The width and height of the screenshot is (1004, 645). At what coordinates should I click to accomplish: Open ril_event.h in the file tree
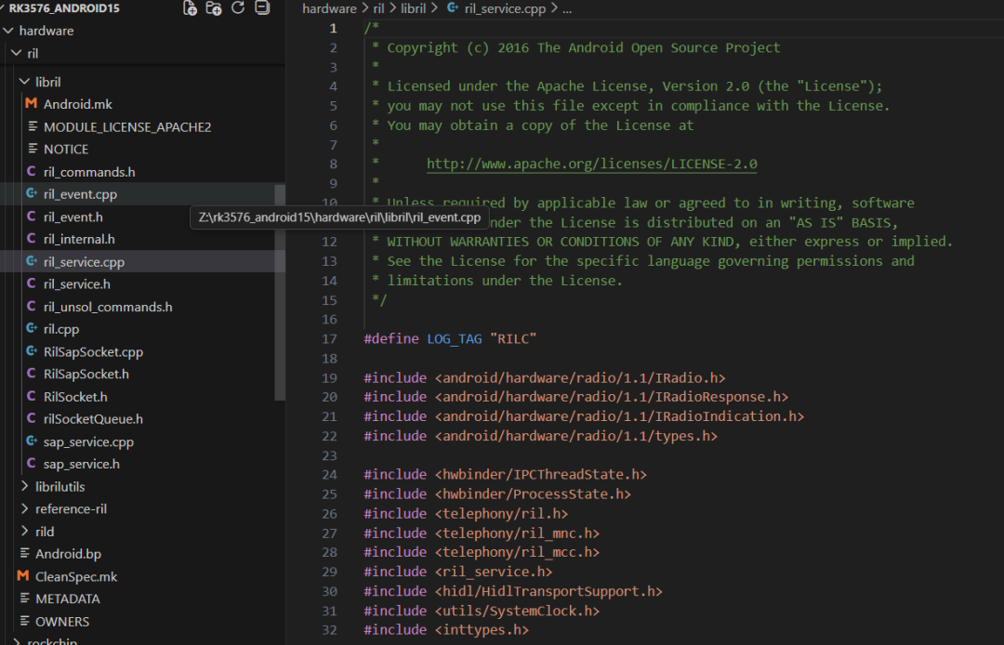73,217
